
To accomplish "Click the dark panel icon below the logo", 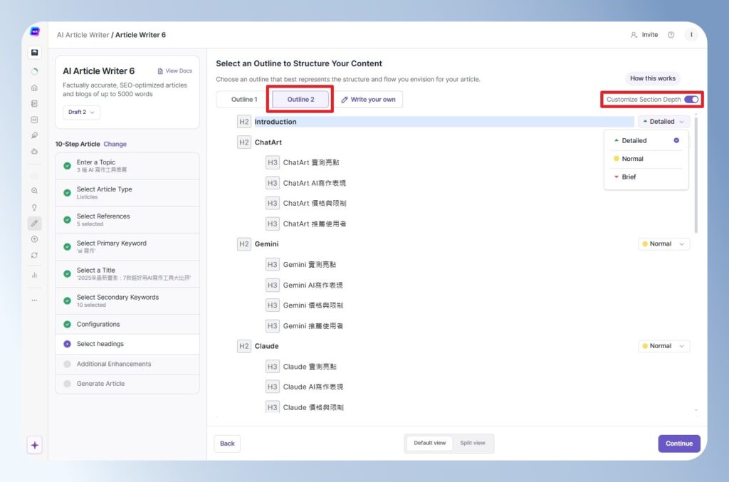I will pos(34,53).
